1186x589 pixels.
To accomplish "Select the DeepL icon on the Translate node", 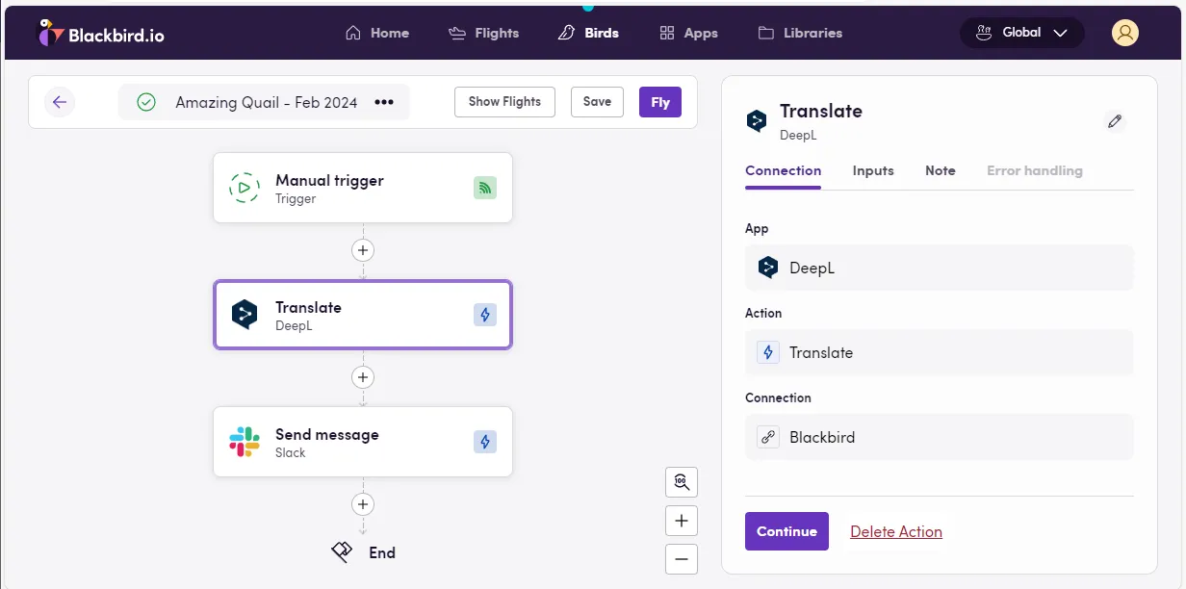I will tap(244, 314).
